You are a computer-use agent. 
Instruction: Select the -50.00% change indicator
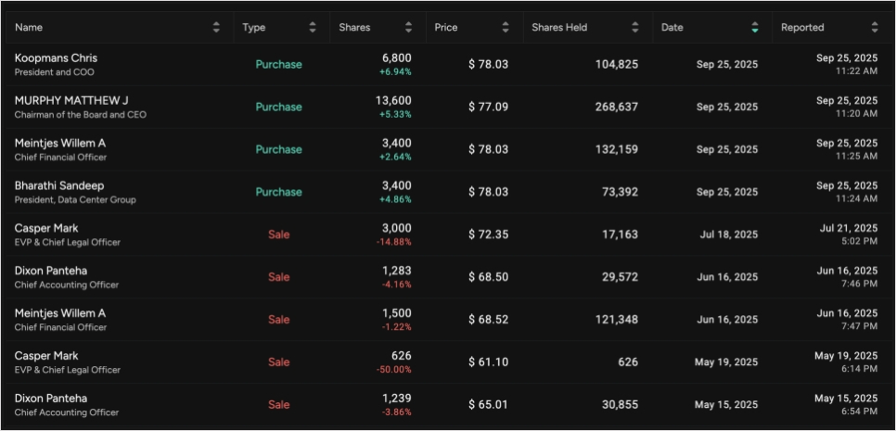pyautogui.click(x=392, y=370)
